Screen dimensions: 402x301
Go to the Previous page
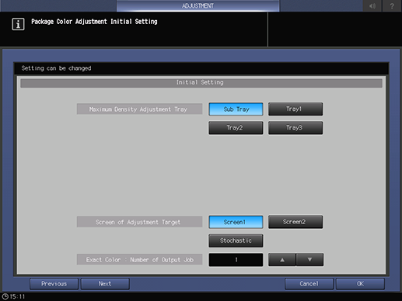54,284
